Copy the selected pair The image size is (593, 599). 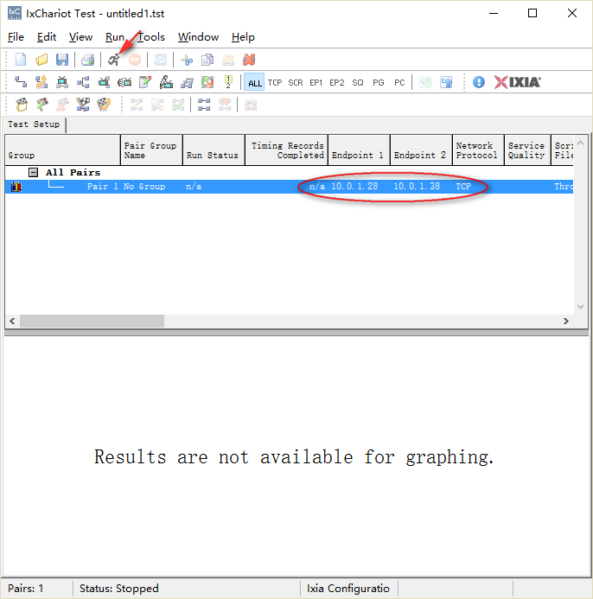pos(207,60)
